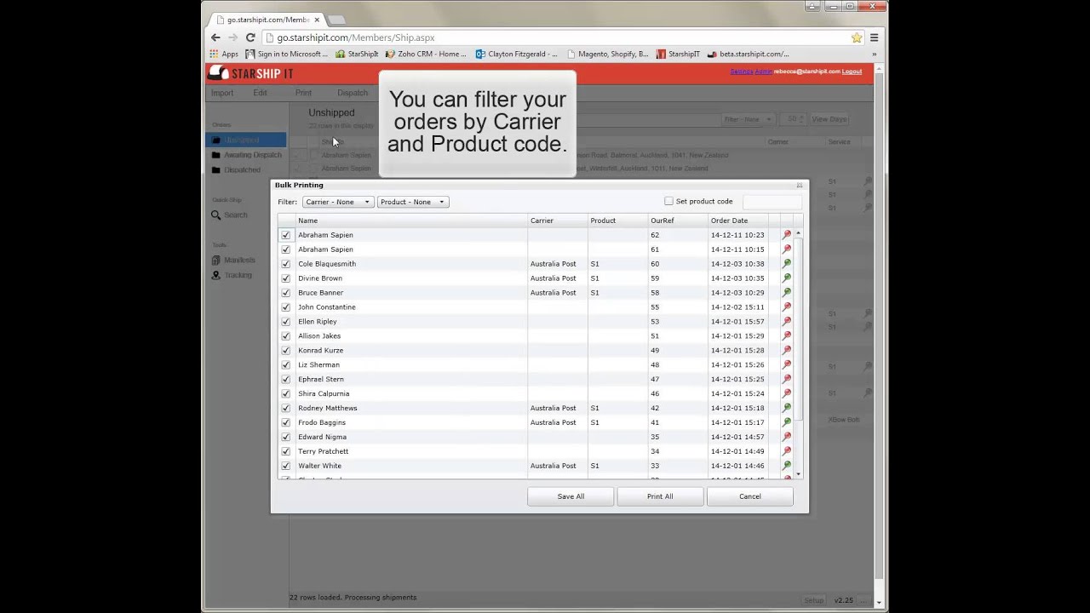Click the green pin icon for Walter White
Image resolution: width=1090 pixels, height=613 pixels.
(x=787, y=467)
